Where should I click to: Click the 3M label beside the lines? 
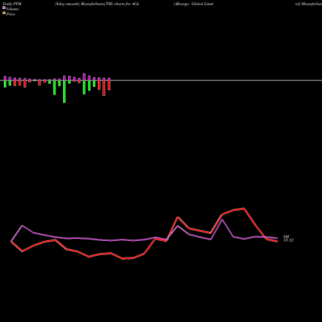[286, 236]
